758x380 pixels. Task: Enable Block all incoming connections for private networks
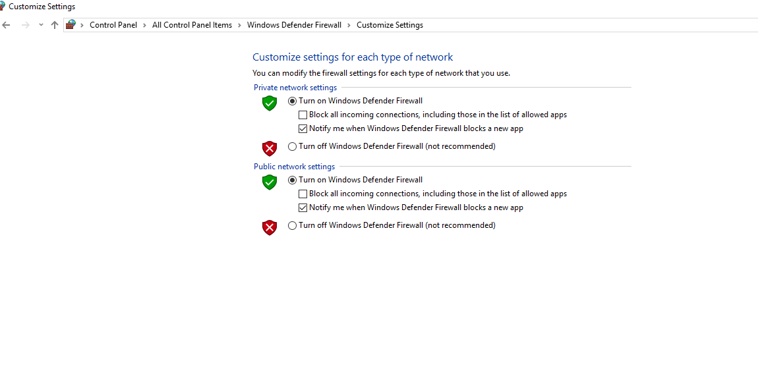[303, 115]
